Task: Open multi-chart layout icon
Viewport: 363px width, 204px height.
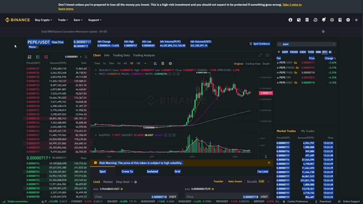Action: pyautogui.click(x=267, y=55)
